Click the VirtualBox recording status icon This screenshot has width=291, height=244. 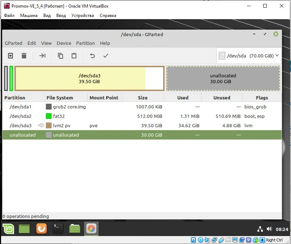[x=242, y=240]
